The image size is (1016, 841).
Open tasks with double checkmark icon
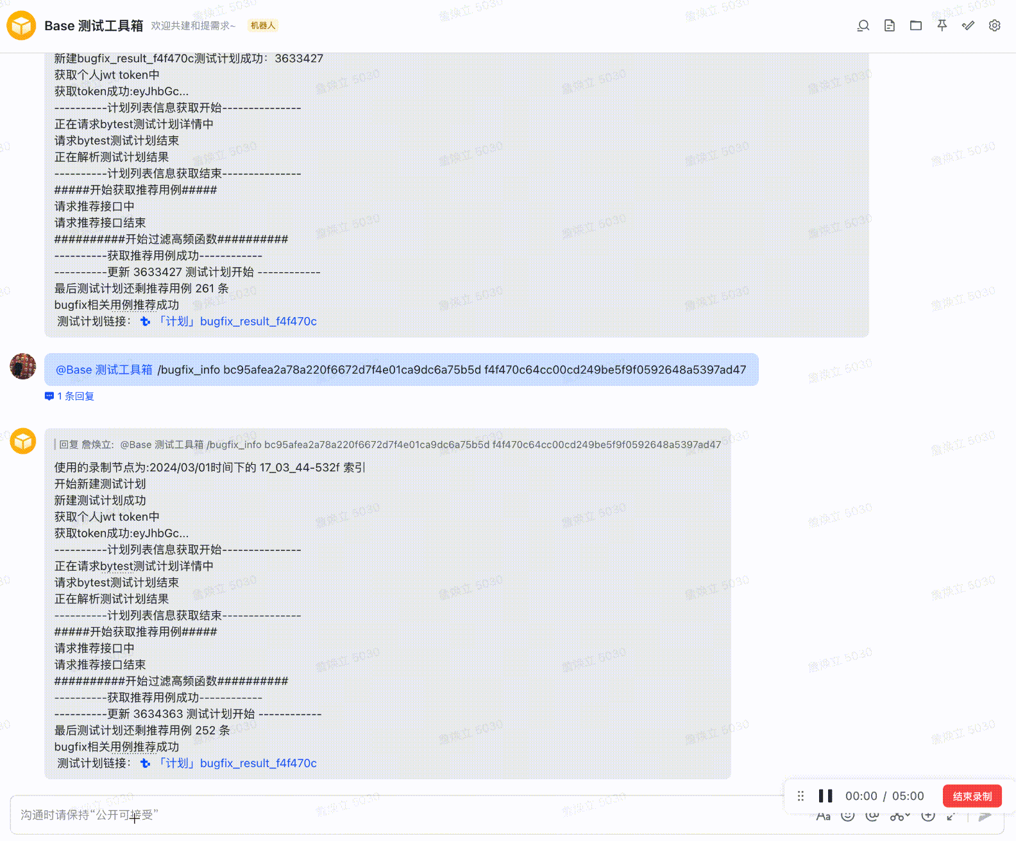(x=969, y=26)
